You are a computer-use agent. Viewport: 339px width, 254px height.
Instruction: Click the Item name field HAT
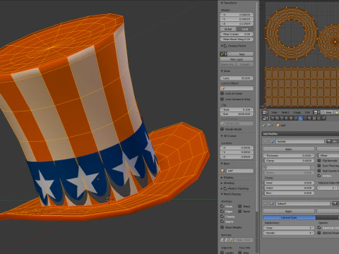[x=239, y=171]
